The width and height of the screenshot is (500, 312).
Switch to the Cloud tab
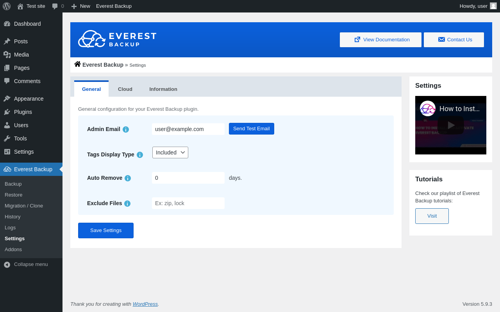point(125,89)
